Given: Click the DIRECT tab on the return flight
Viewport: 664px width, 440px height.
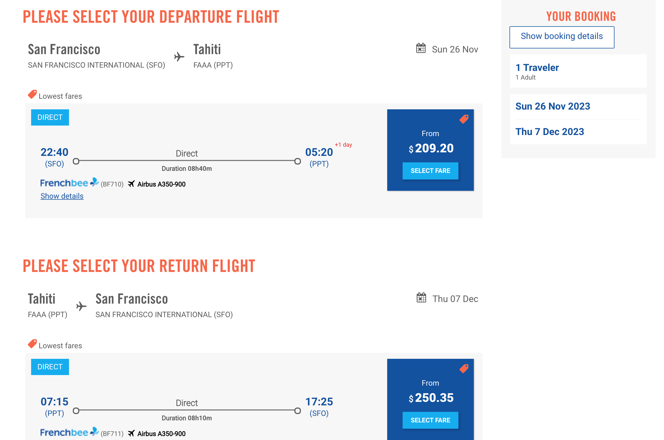Looking at the screenshot, I should pos(50,367).
